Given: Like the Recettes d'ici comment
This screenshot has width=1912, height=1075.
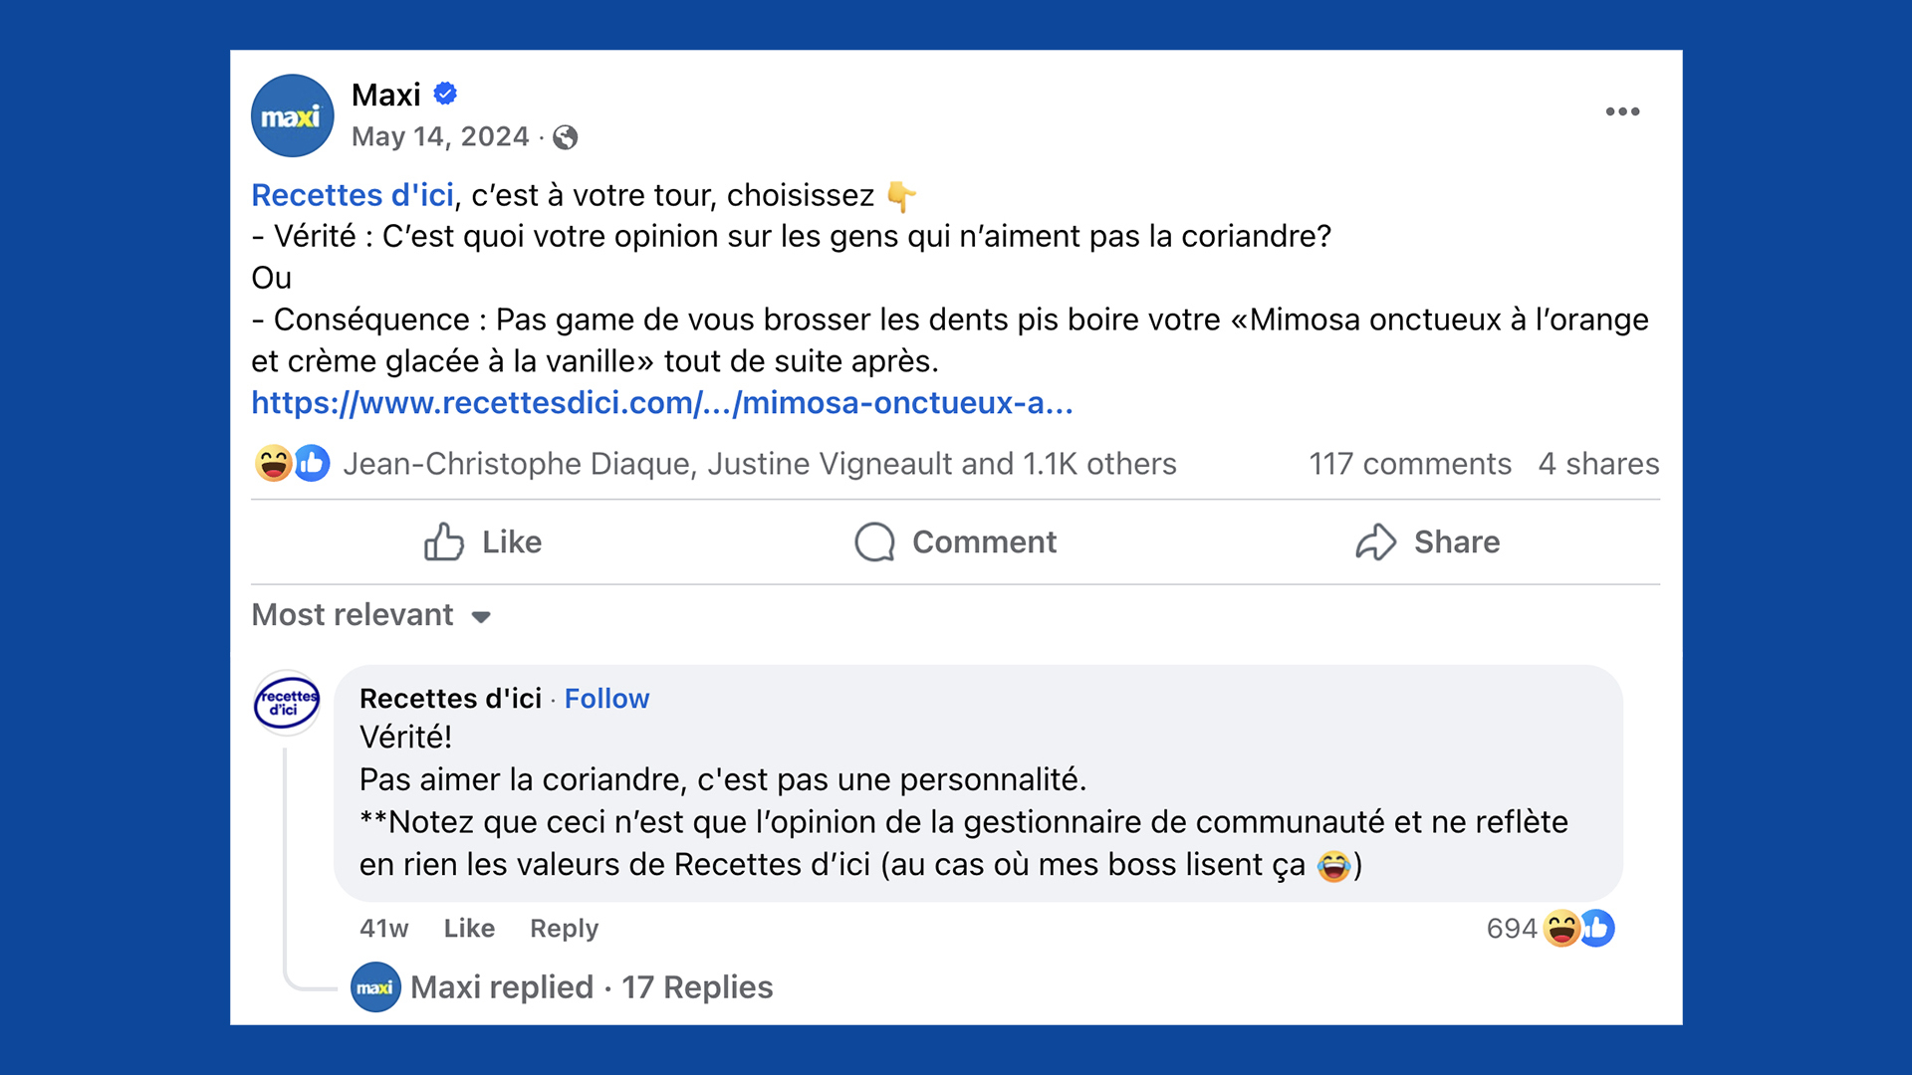Looking at the screenshot, I should (x=469, y=928).
